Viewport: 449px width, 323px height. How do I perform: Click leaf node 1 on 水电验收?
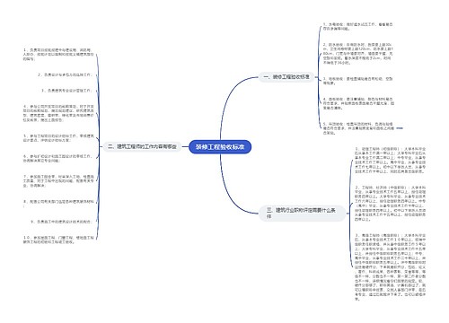pyautogui.click(x=357, y=27)
